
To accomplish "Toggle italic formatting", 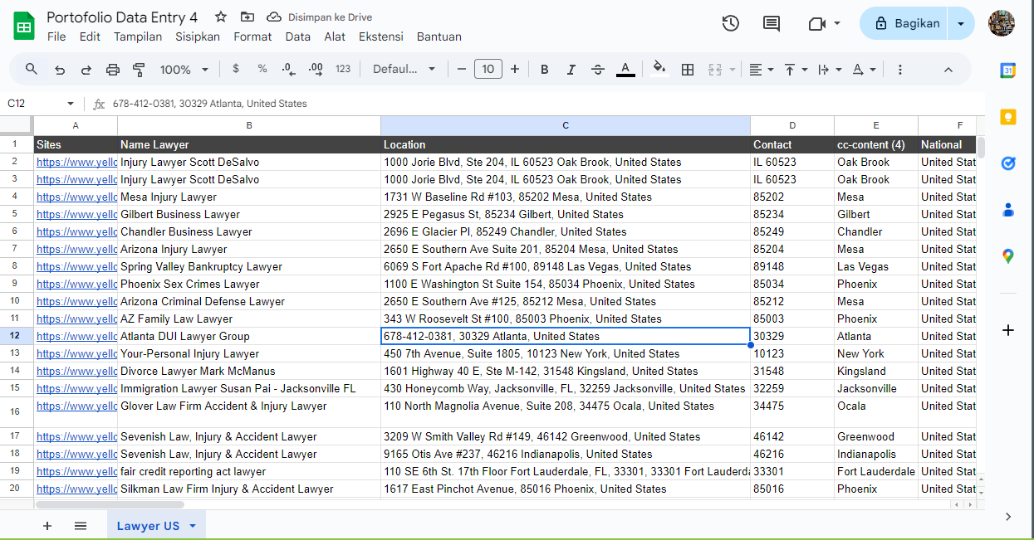I will pyautogui.click(x=571, y=70).
